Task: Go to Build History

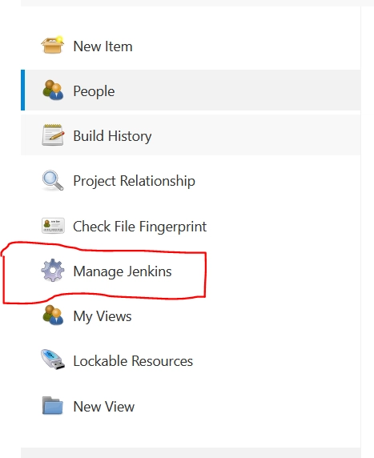Action: 112,136
